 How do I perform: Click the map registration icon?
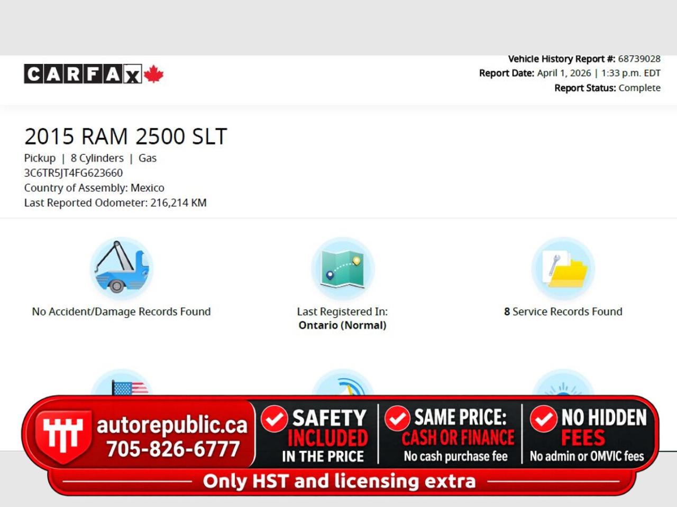[x=343, y=268]
